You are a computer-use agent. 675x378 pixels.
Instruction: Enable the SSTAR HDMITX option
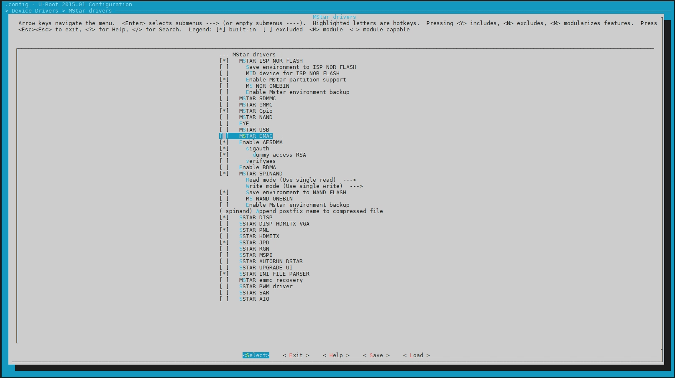pos(249,236)
